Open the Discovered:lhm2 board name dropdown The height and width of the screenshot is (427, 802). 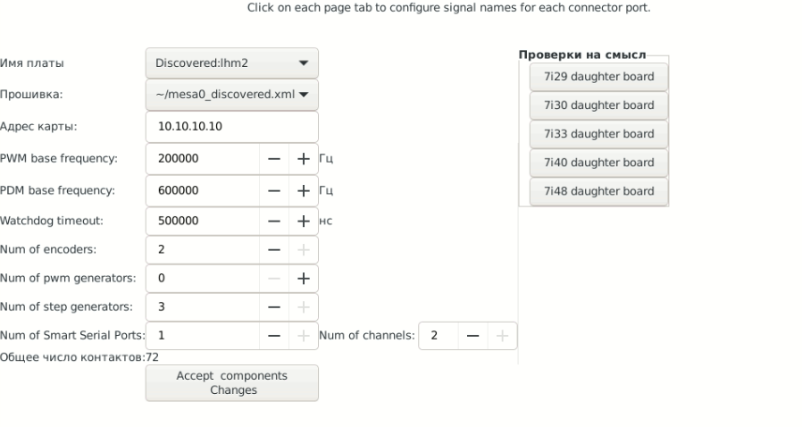coord(232,63)
